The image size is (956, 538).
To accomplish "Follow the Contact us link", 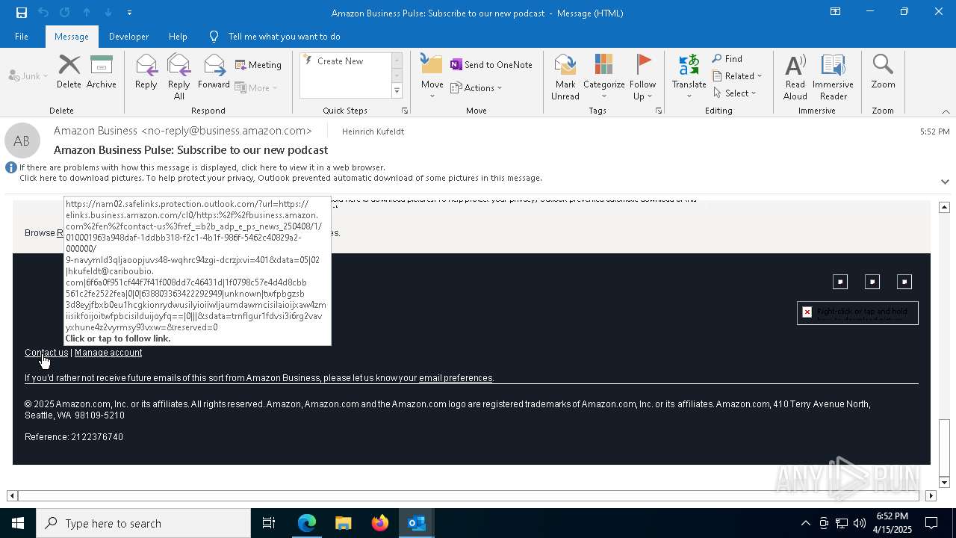I will point(46,353).
